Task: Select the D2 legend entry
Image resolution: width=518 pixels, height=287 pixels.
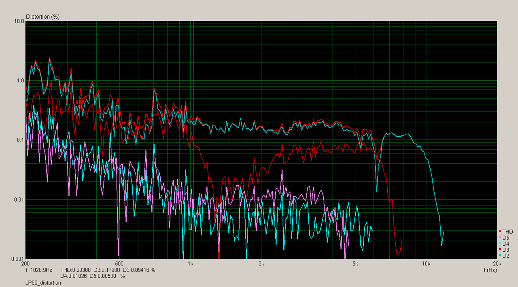Action: 505,256
